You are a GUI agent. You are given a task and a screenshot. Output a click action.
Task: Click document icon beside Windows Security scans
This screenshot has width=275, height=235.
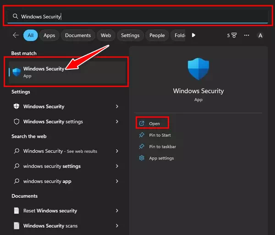pyautogui.click(x=16, y=225)
